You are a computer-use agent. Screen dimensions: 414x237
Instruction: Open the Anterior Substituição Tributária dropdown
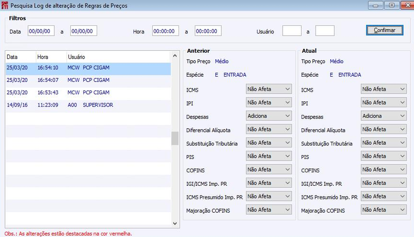pyautogui.click(x=269, y=143)
